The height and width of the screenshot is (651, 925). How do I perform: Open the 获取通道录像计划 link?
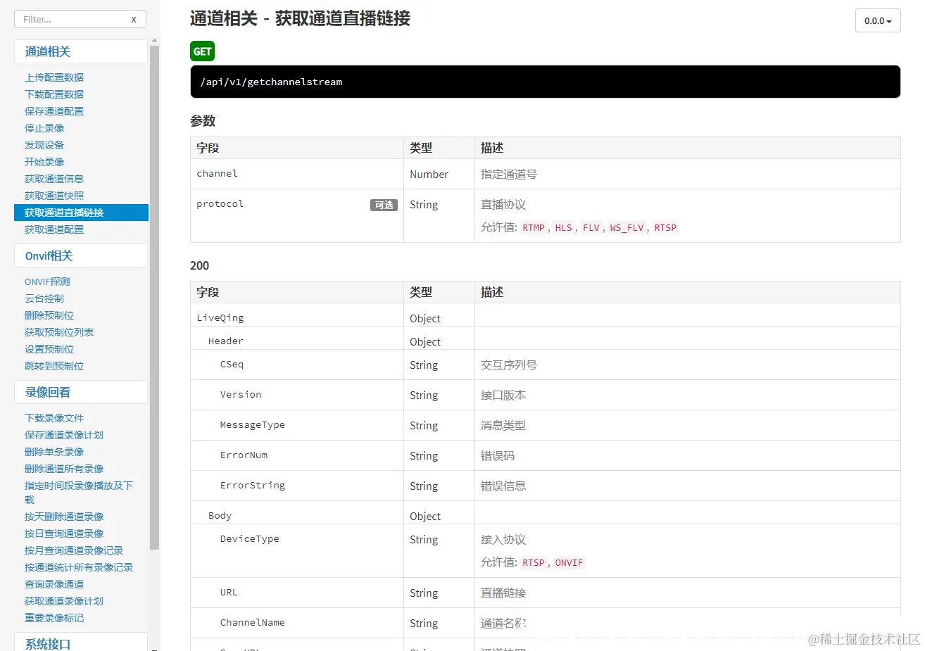coord(64,601)
